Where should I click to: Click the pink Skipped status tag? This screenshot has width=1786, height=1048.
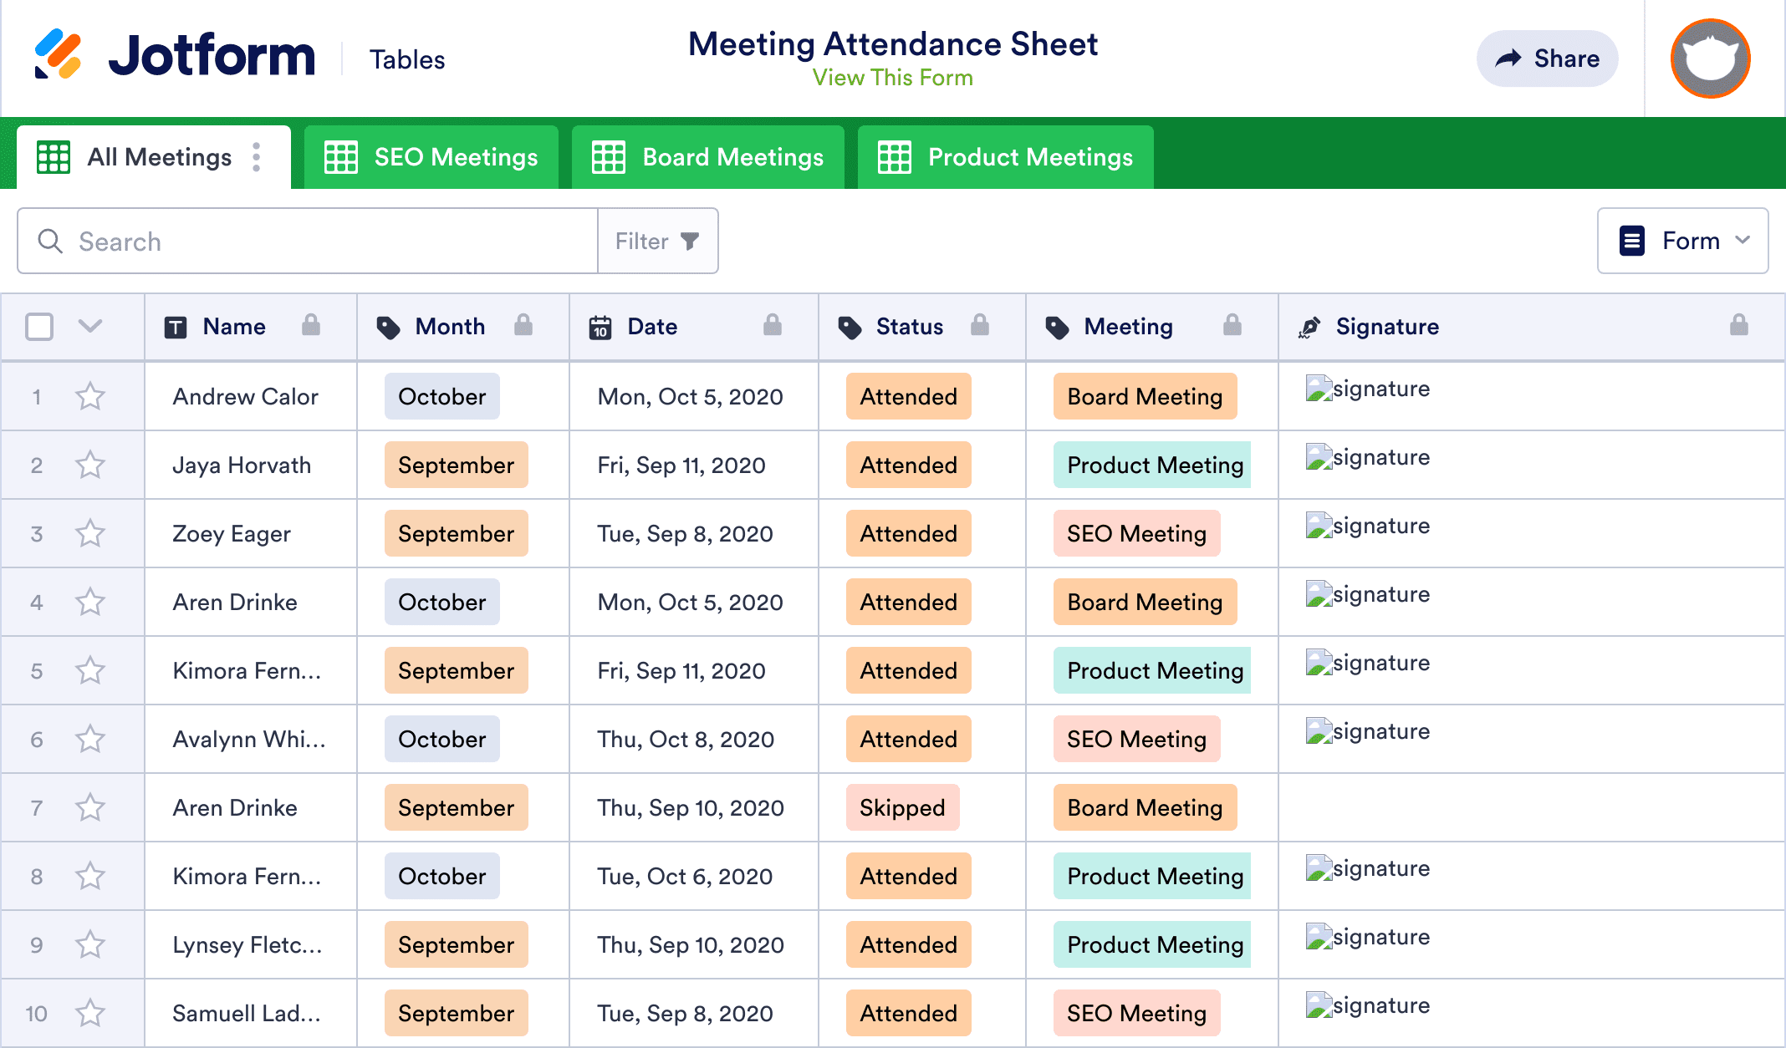[x=902, y=807]
